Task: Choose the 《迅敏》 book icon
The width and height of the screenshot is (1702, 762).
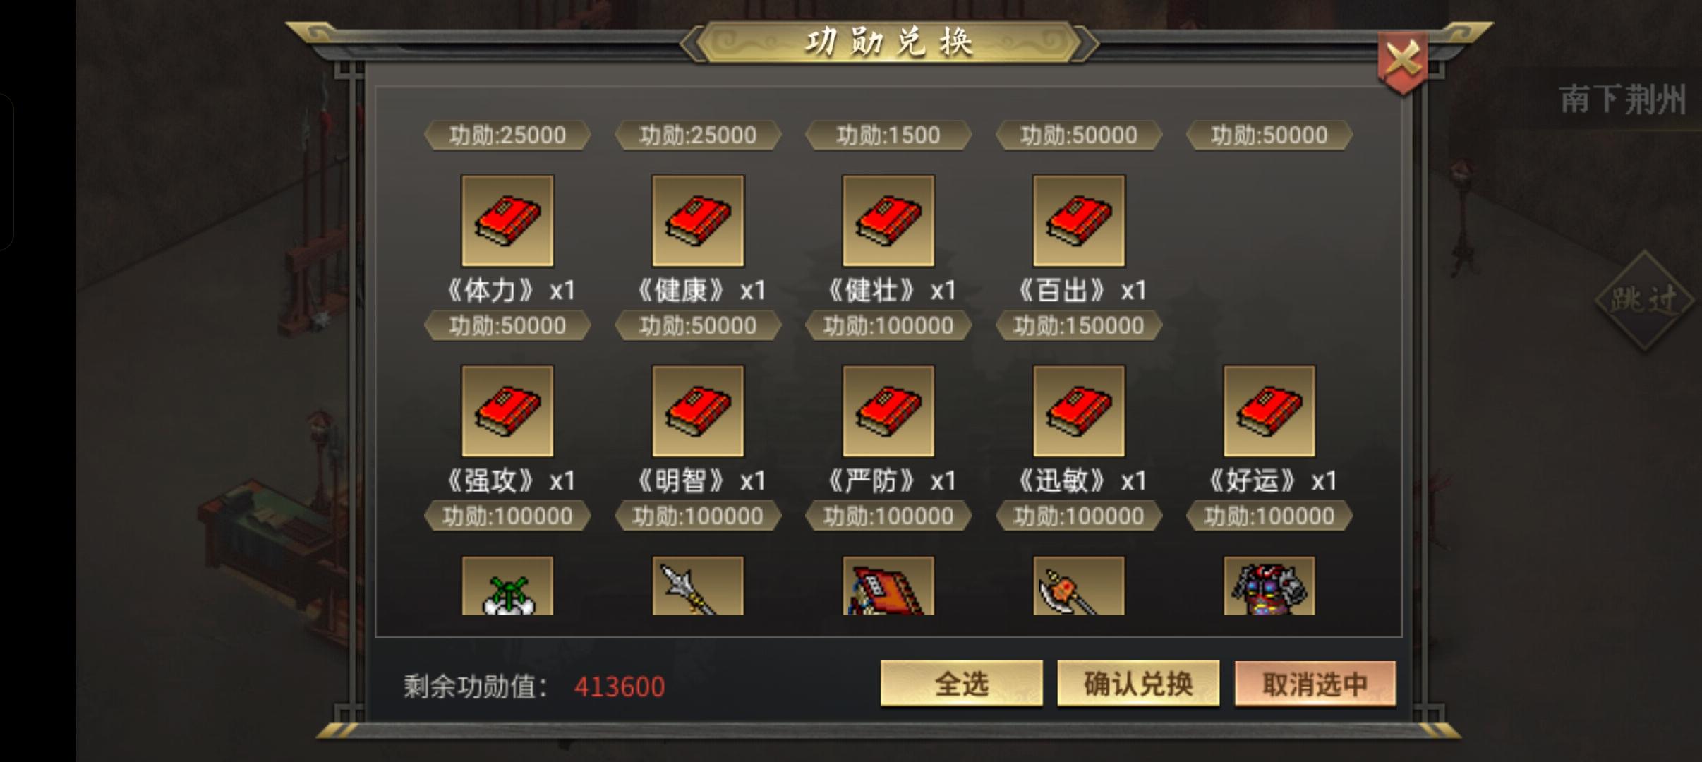Action: pyautogui.click(x=1079, y=411)
